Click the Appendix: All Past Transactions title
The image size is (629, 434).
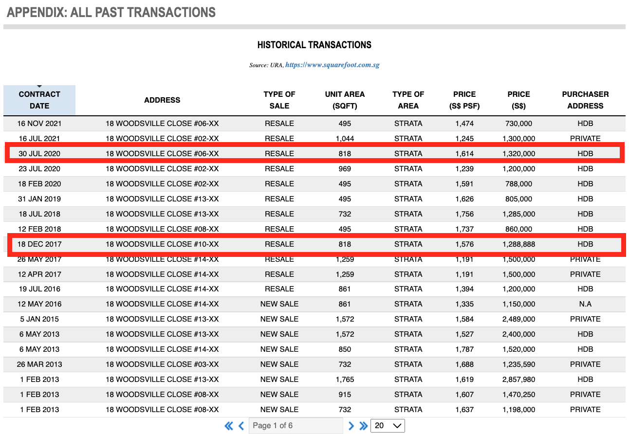[111, 12]
